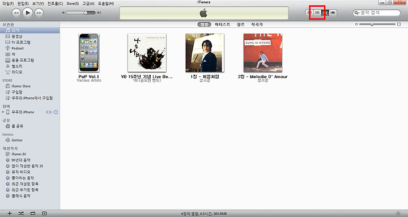Screen dimensions: 408x217
Task: Select the 앨범 grid tab
Action: point(204,24)
